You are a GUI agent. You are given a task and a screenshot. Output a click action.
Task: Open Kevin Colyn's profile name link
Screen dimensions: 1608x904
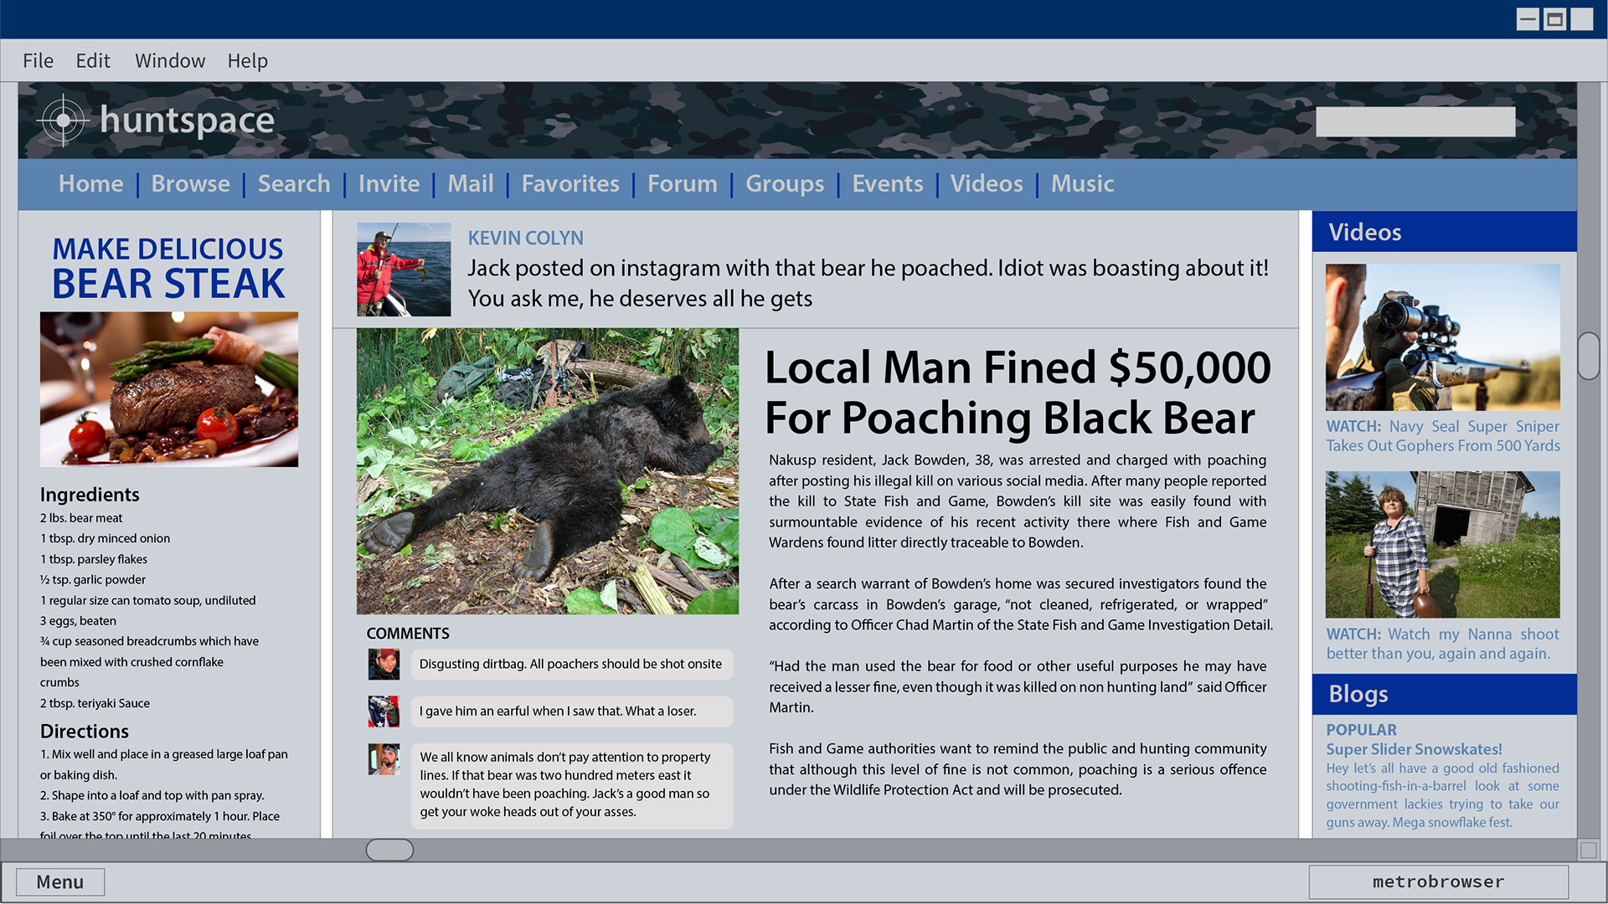[x=525, y=238]
